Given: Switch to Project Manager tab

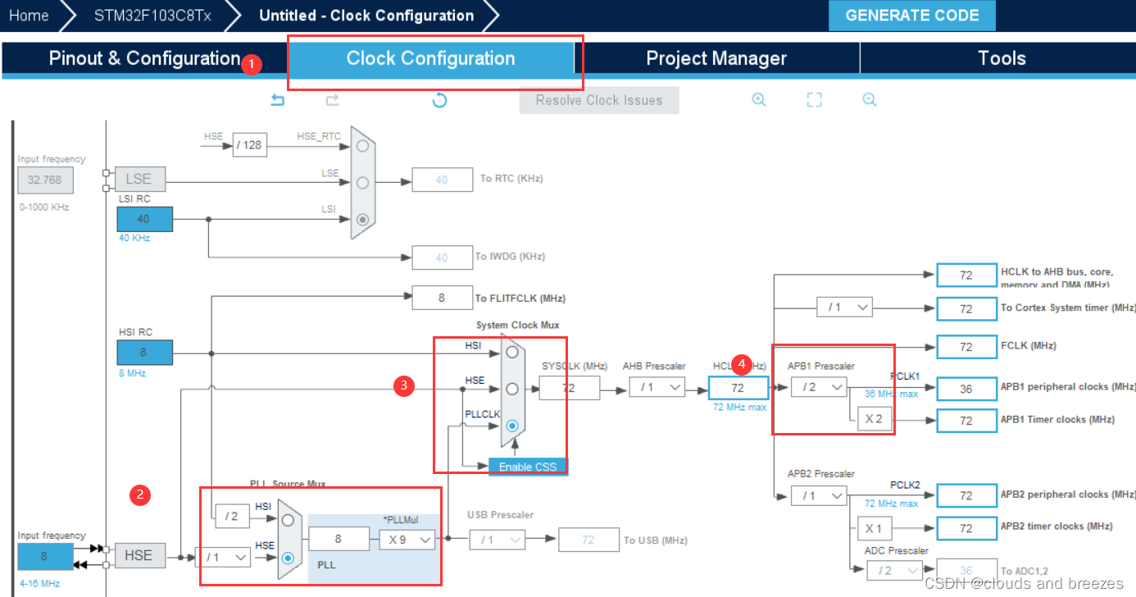Looking at the screenshot, I should click(716, 59).
